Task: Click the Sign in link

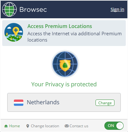Action: (117, 9)
